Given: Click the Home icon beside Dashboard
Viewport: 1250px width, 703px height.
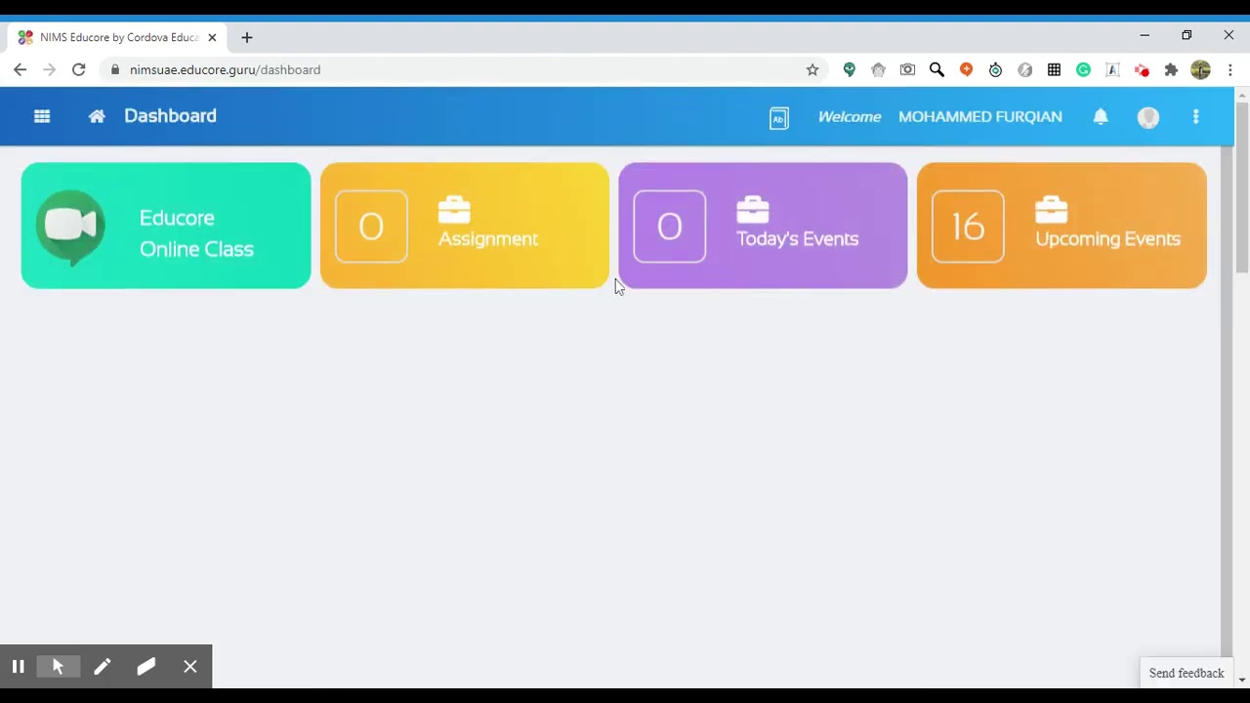Looking at the screenshot, I should coord(97,116).
